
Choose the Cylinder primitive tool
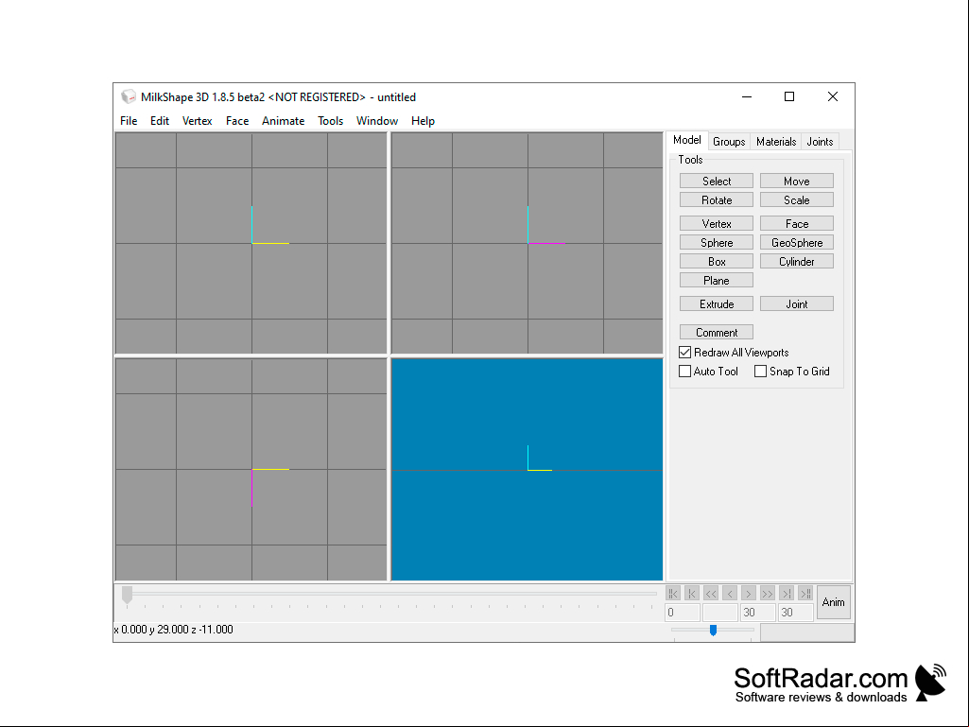point(797,262)
